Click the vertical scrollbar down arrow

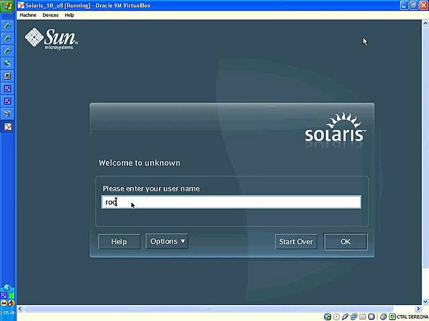click(x=425, y=302)
